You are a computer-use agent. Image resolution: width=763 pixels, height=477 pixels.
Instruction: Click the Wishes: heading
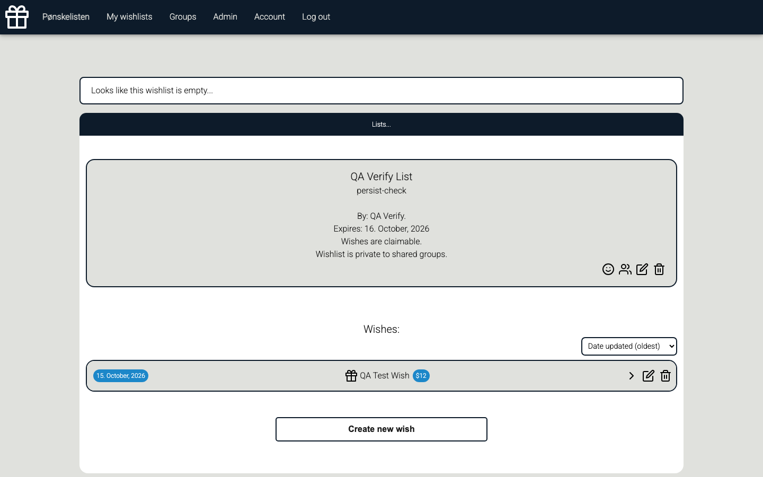(381, 329)
